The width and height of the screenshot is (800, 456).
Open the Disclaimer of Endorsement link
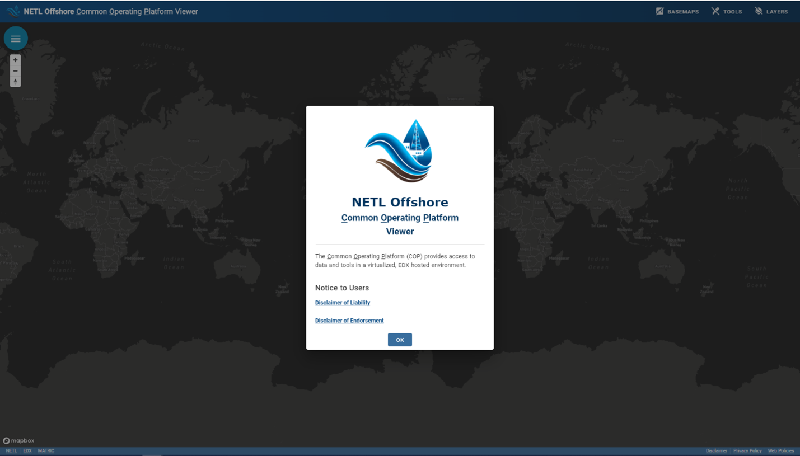(x=349, y=321)
